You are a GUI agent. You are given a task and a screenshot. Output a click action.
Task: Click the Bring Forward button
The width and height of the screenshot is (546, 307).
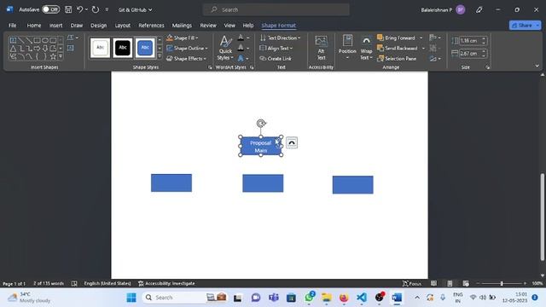[396, 38]
